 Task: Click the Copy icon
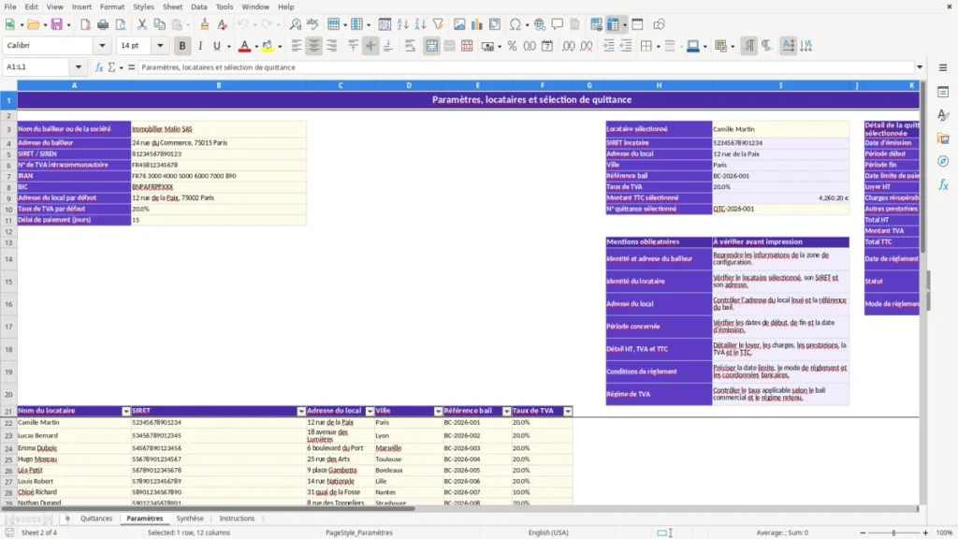[x=159, y=24]
